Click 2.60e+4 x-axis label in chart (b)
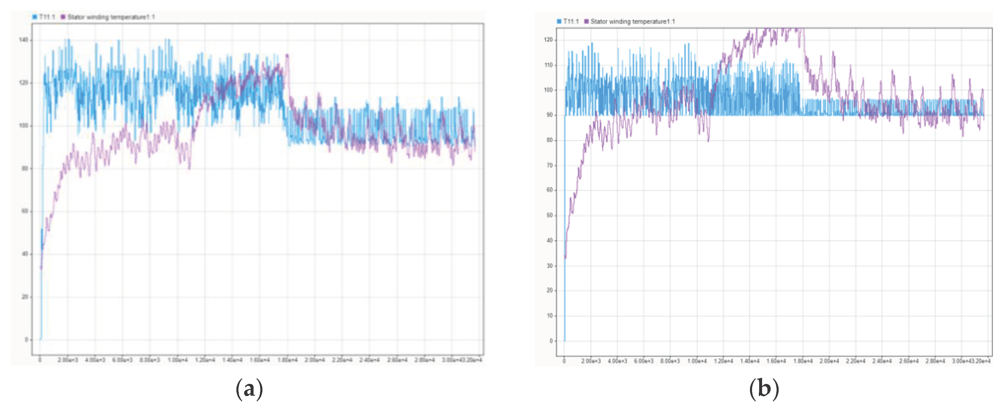The image size is (1005, 409). click(x=909, y=361)
